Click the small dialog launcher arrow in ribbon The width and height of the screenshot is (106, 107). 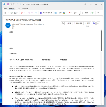point(79,14)
